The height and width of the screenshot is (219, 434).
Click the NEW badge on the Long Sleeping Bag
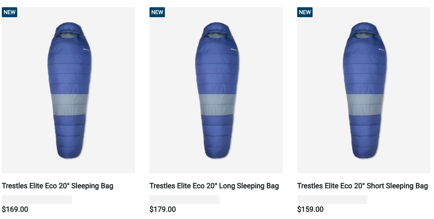(157, 12)
